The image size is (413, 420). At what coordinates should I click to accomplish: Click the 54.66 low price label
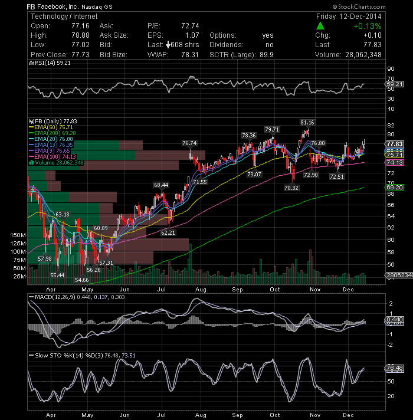[81, 280]
